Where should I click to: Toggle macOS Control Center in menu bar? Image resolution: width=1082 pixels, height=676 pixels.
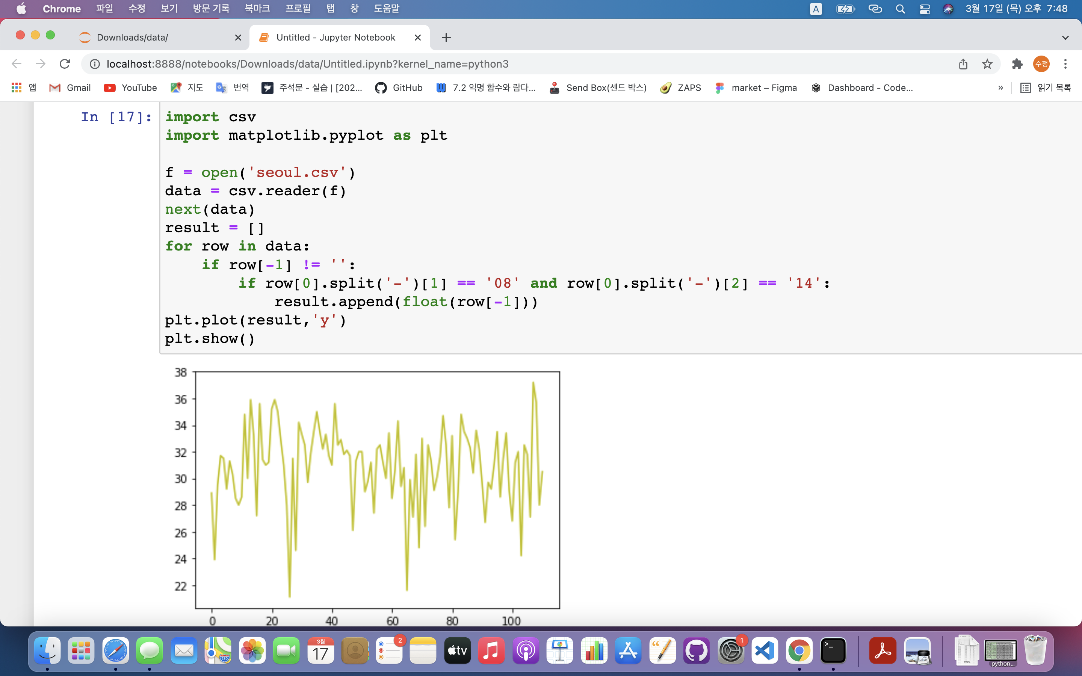click(925, 9)
